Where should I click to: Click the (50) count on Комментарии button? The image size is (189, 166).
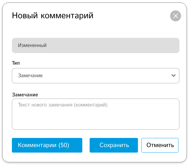click(x=64, y=145)
